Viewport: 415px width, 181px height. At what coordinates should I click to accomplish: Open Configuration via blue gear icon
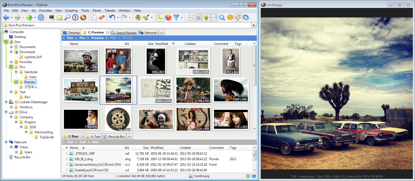click(246, 18)
